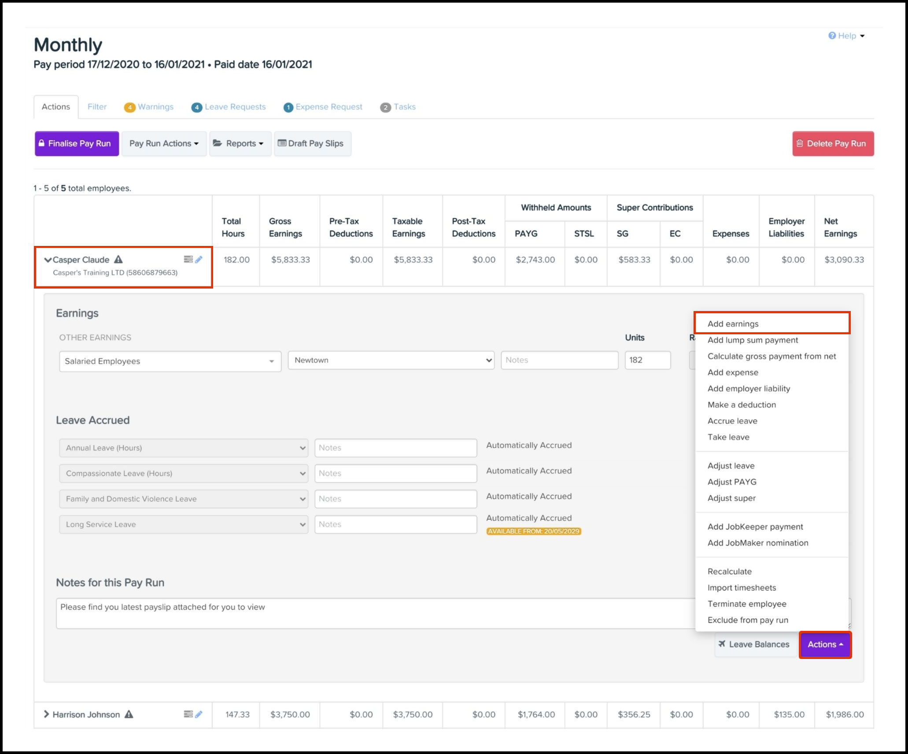Viewport: 908px width, 754px height.
Task: Click warning triangle beside Harrison Johnson
Action: 129,714
